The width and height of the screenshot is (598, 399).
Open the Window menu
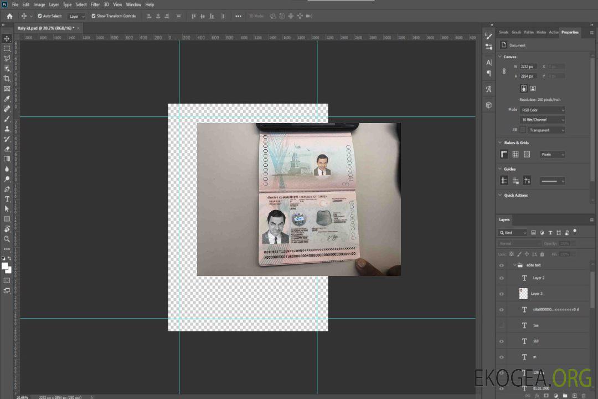(133, 4)
